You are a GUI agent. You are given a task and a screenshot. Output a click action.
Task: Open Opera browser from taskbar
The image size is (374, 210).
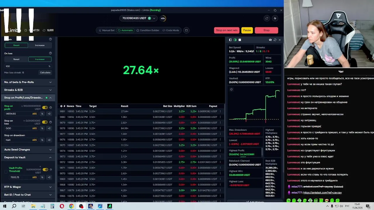coord(62,206)
